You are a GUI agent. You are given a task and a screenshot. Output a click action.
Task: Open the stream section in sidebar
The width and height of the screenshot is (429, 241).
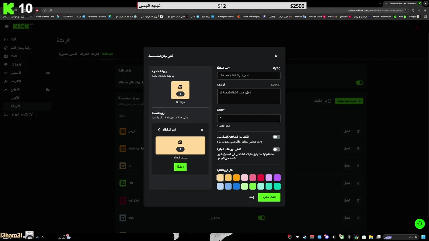[13, 39]
